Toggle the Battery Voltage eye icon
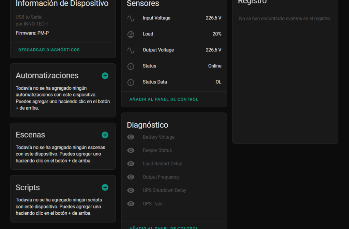349x229 pixels. [x=131, y=137]
